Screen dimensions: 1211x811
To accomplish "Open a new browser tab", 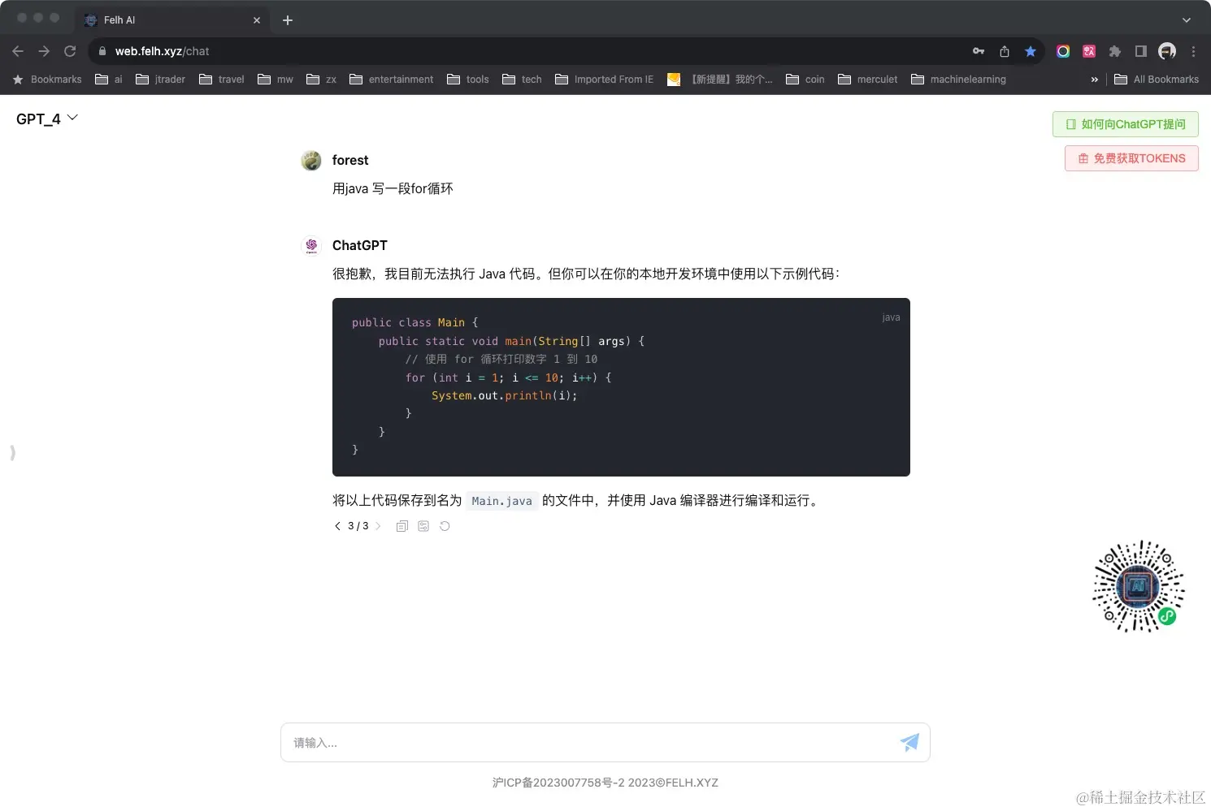I will 288,20.
